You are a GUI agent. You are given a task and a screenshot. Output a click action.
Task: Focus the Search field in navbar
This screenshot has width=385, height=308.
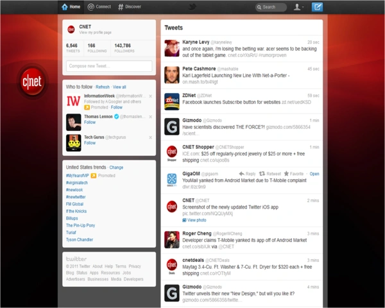pyautogui.click(x=271, y=7)
